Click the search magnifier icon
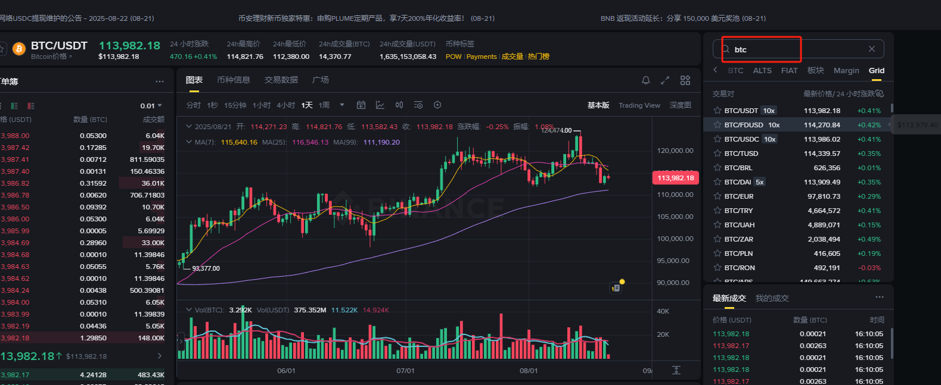 point(726,49)
